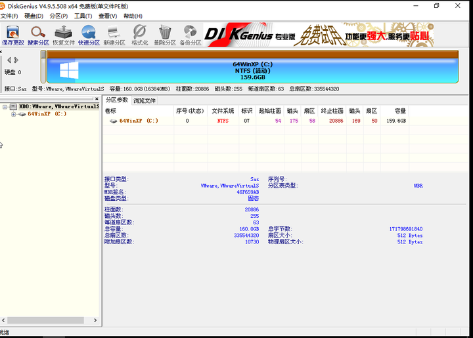Click the 159.6GB capacity cell

(396, 121)
